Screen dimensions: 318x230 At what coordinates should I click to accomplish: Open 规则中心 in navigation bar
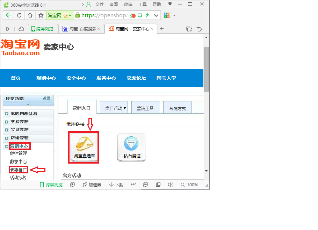[x=46, y=78]
